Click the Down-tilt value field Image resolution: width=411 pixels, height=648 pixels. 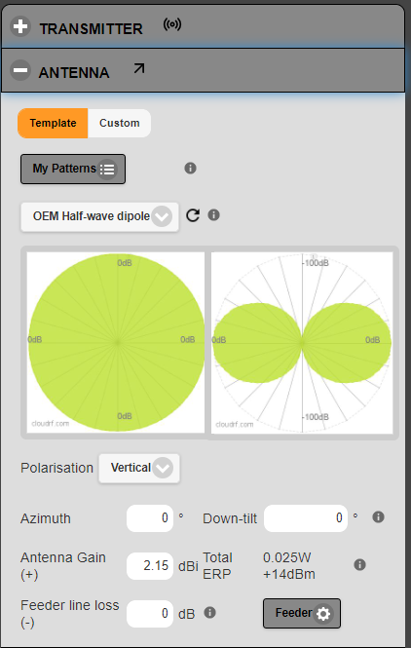click(x=306, y=518)
